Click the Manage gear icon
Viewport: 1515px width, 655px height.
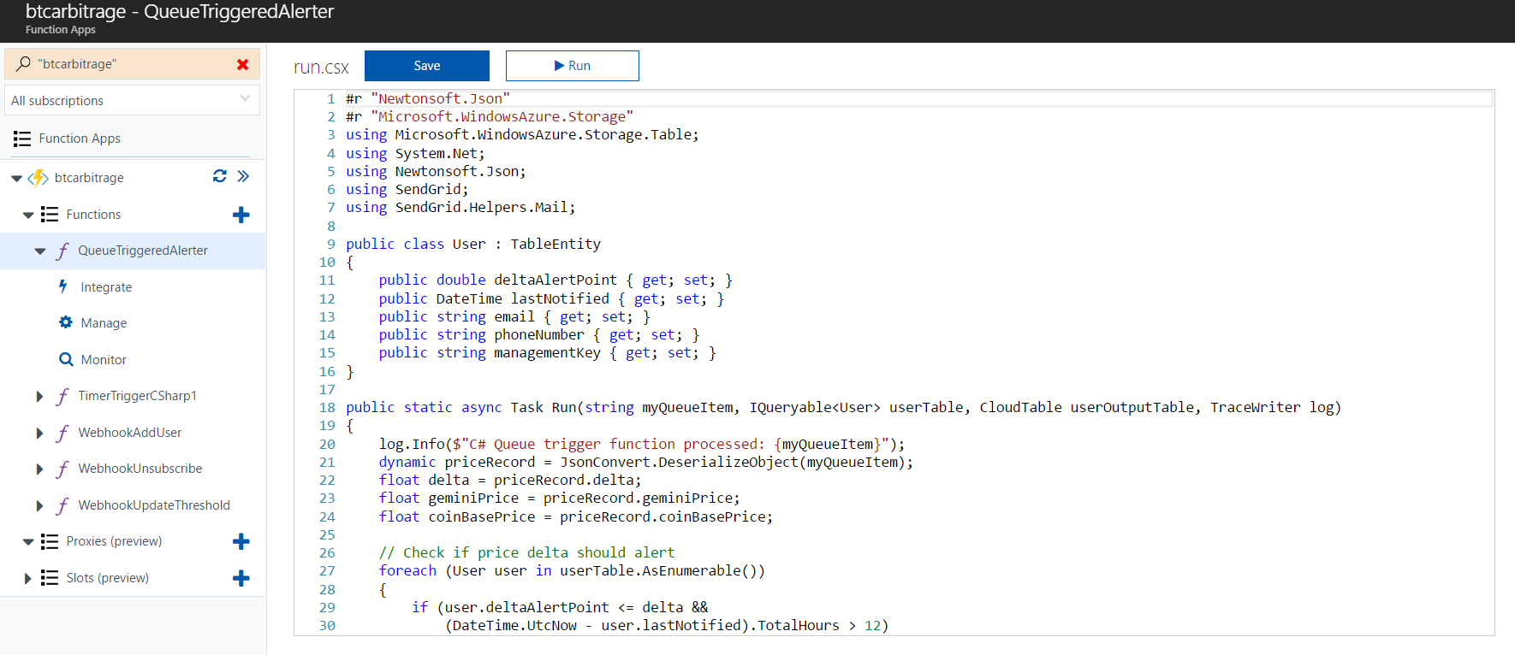(66, 322)
